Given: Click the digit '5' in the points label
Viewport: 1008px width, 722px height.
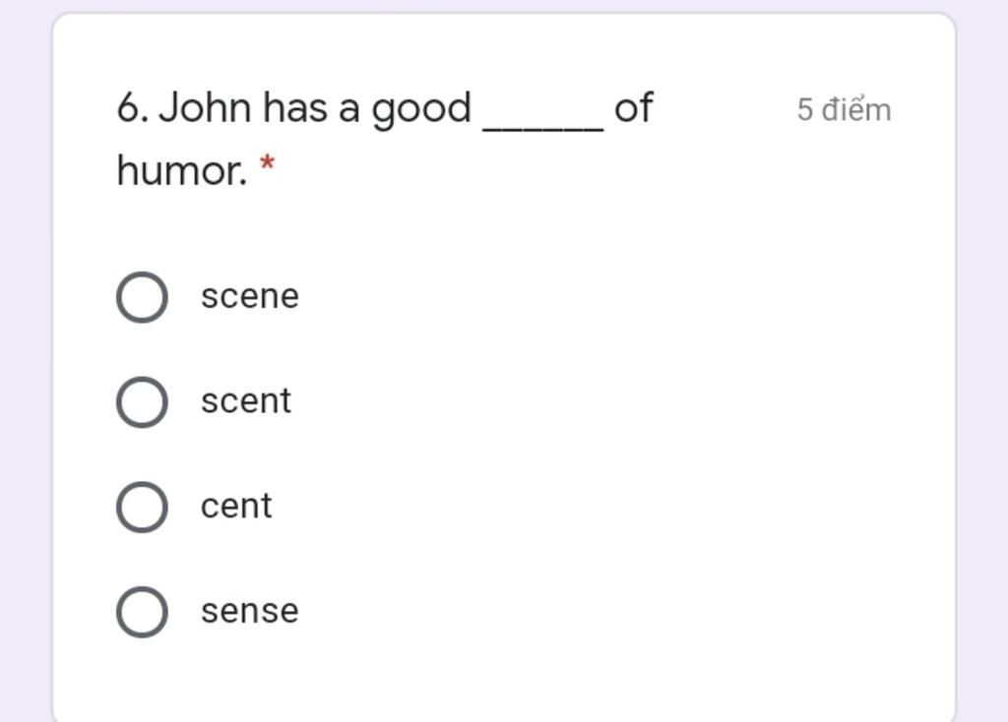Looking at the screenshot, I should click(805, 110).
